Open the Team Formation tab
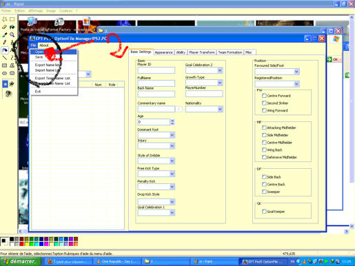This screenshot has width=355, height=266. [230, 52]
